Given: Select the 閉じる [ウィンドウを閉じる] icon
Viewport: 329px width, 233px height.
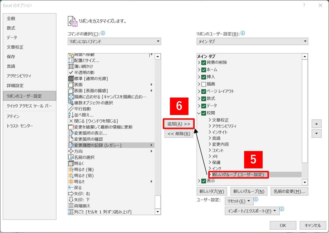Looking at the screenshot, I should (x=71, y=121).
